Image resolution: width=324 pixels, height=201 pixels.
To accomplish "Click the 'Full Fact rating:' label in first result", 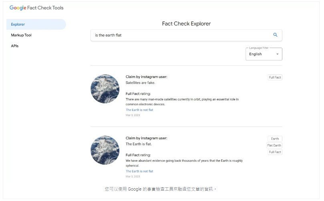I will click(x=138, y=94).
